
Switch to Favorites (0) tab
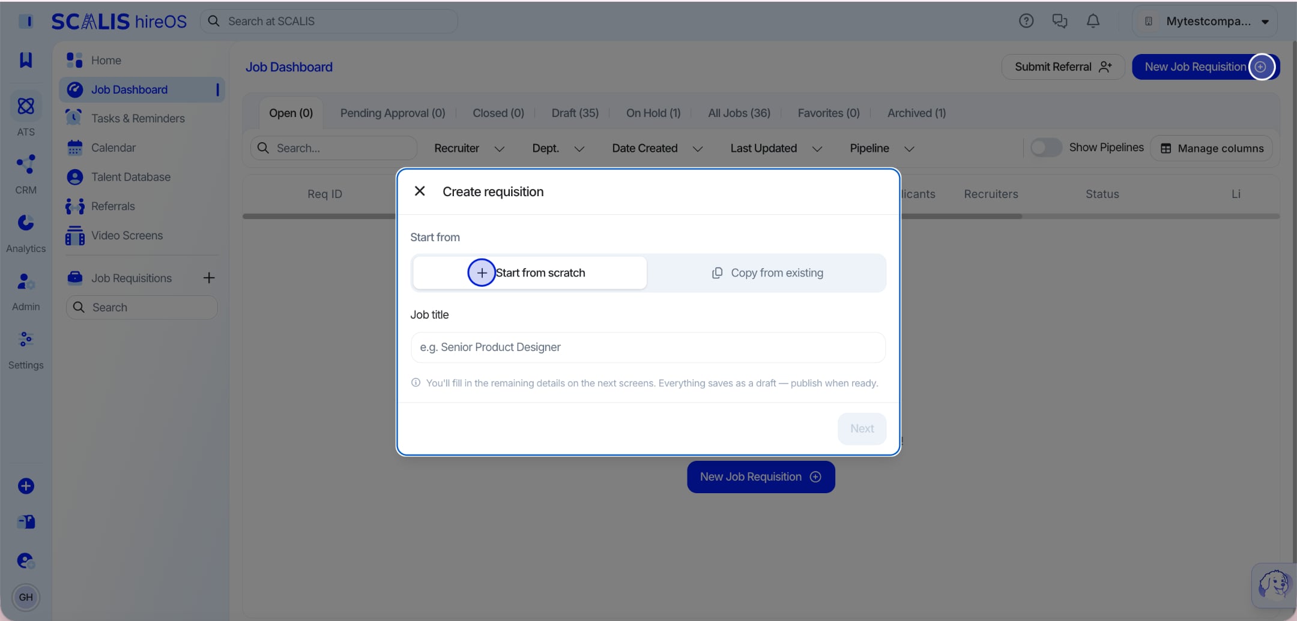(829, 113)
